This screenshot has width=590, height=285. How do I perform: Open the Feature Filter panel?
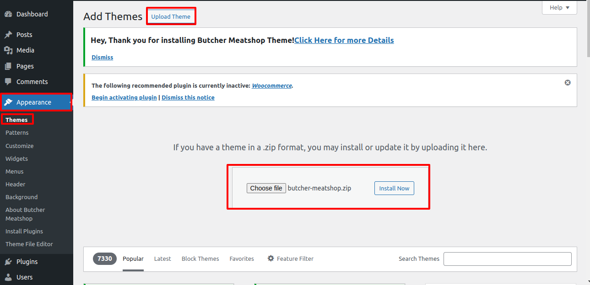(x=291, y=259)
